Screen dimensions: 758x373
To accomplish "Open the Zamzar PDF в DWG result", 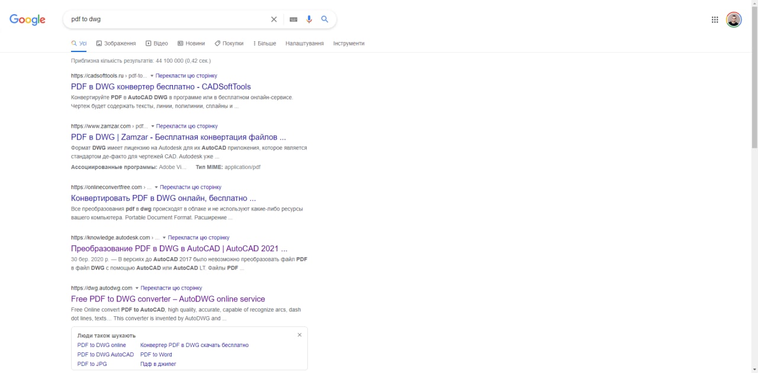I will pyautogui.click(x=178, y=137).
